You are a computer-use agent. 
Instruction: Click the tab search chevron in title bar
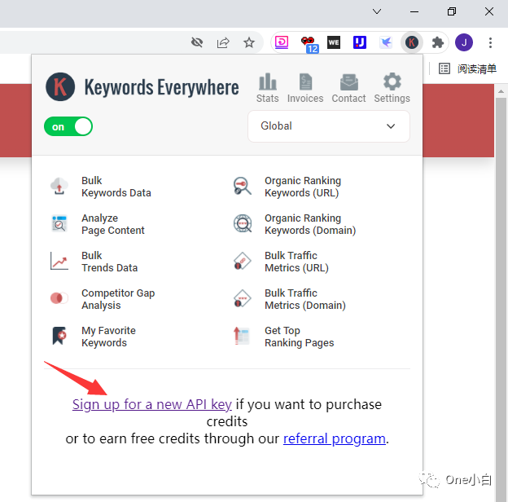[x=377, y=11]
